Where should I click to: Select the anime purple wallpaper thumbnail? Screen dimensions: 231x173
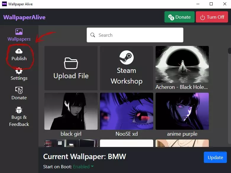tap(182, 111)
